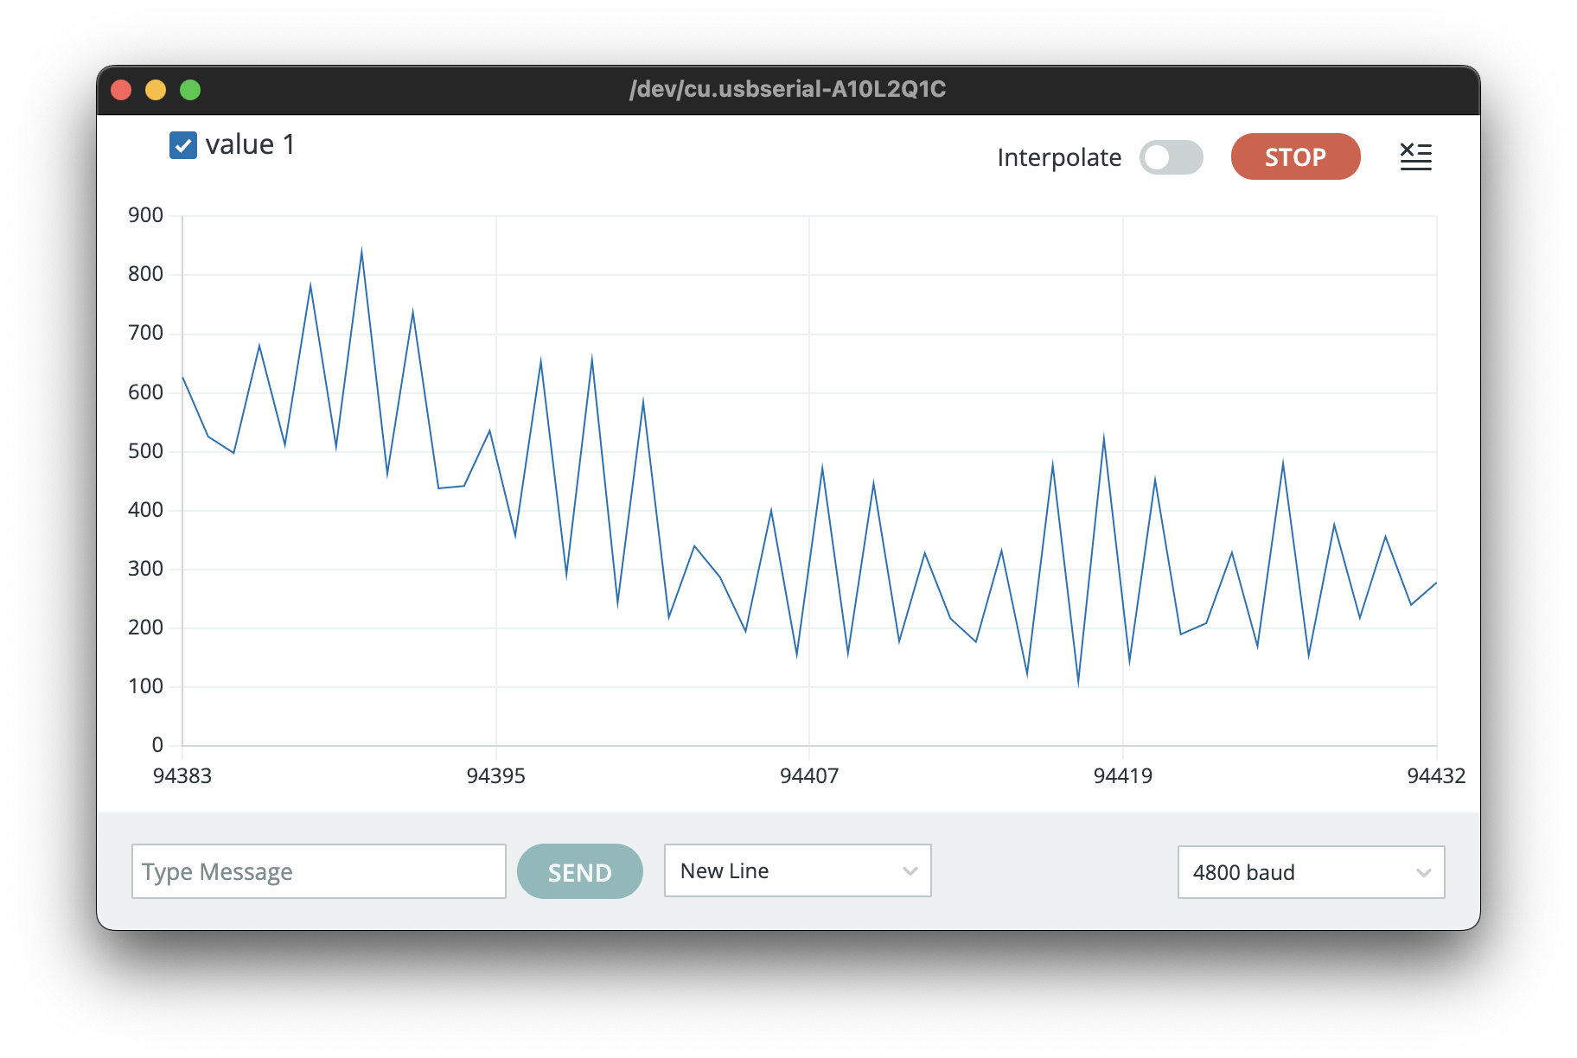The image size is (1577, 1058).
Task: Click the x-axis label 94395
Action: (495, 775)
